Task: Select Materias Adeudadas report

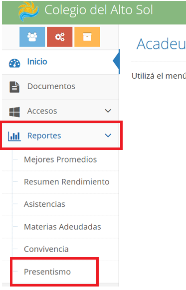Action: [62, 227]
